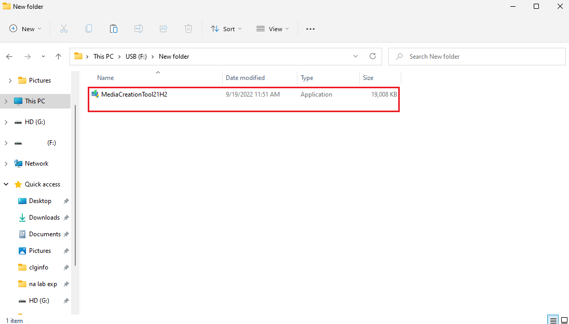Viewport: 569px width, 324px height.
Task: Select the (F:) drive in navigation pane
Action: (35, 143)
